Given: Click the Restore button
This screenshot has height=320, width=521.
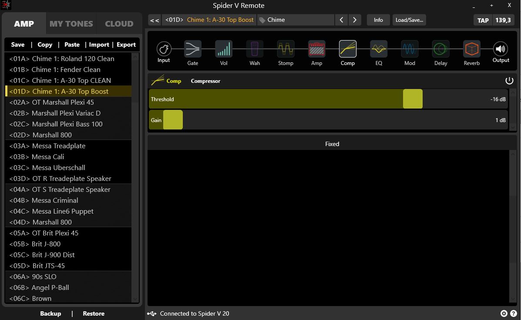Looking at the screenshot, I should point(94,313).
